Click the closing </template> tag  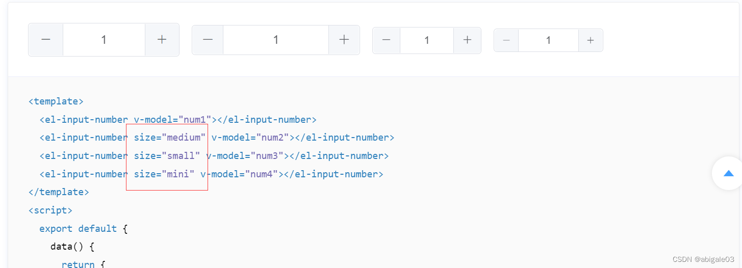coord(59,192)
